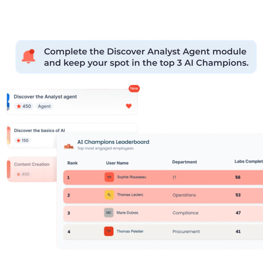Click rank number 3 in leaderboard
Screen dimensions: 263x263
(69, 213)
